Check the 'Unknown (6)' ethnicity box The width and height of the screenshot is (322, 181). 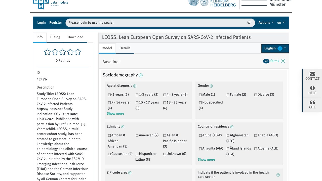(165, 154)
